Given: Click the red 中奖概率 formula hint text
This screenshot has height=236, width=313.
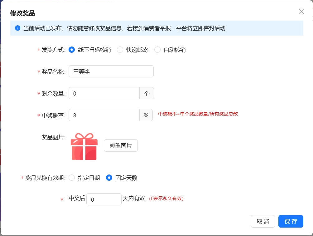Looking at the screenshot, I should click(198, 114).
